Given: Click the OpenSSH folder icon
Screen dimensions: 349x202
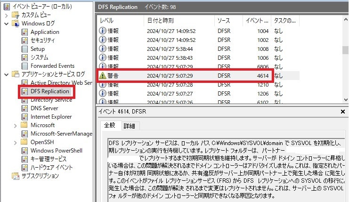Looking at the screenshot, I should (24, 142).
